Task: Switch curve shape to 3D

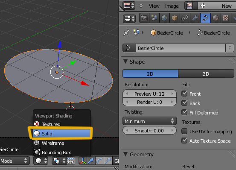Action: [x=206, y=73]
